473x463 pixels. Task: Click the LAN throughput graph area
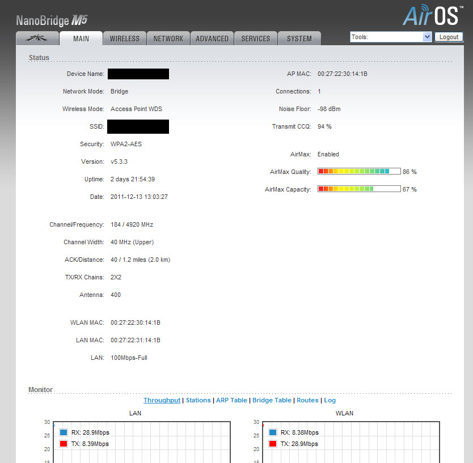142,442
